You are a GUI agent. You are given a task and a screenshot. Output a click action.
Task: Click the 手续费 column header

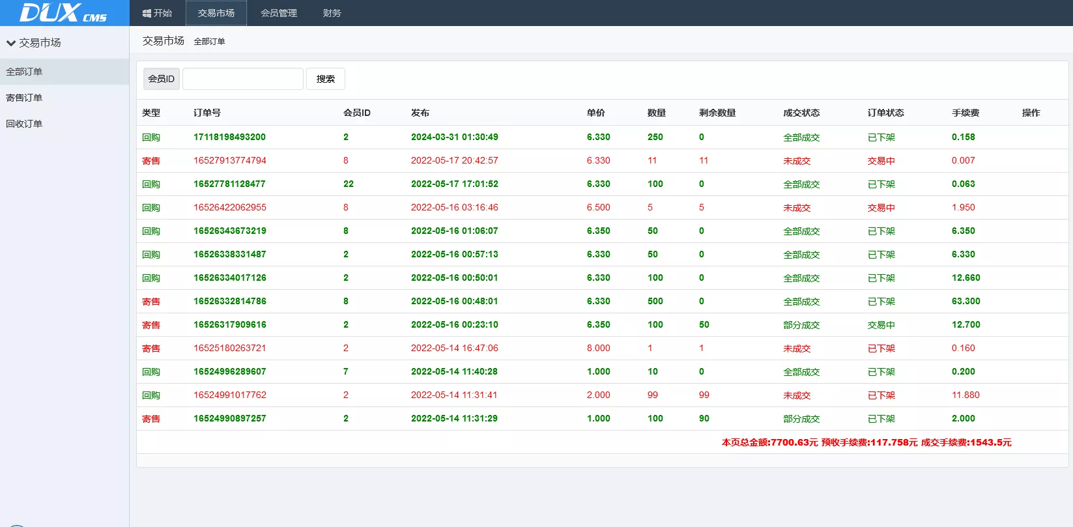965,113
